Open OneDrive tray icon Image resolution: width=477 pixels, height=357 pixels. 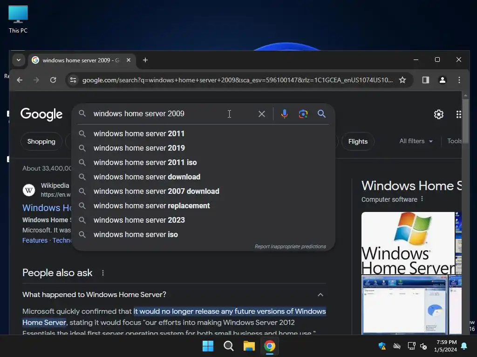[x=397, y=346]
